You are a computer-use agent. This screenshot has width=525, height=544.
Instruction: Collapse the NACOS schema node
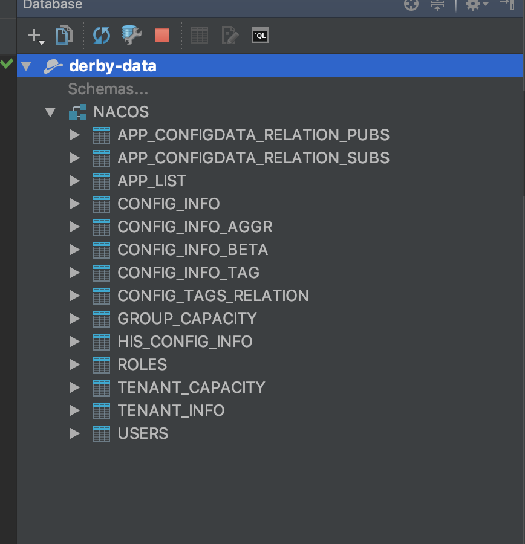click(x=50, y=112)
